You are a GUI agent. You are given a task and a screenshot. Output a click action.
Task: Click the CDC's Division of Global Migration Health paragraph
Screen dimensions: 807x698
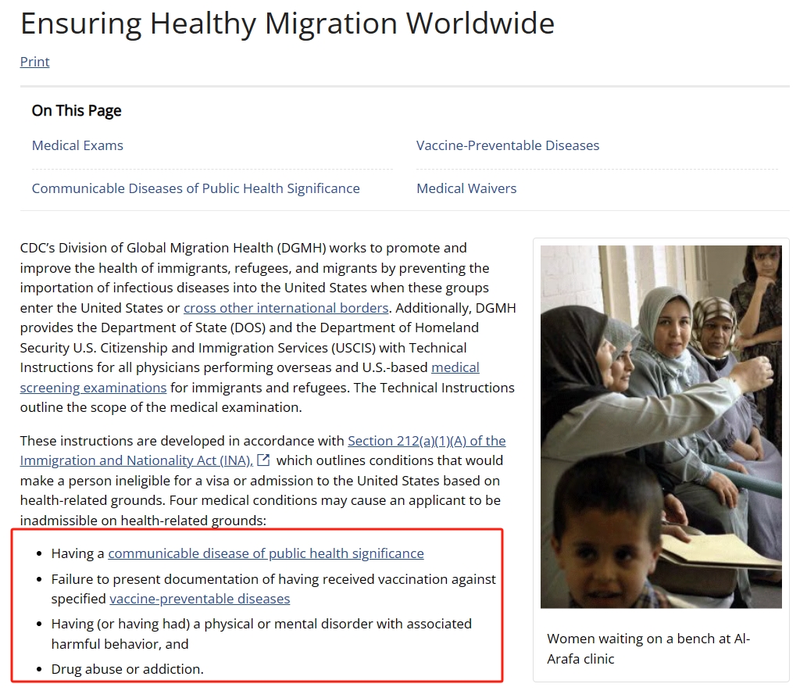(268, 328)
